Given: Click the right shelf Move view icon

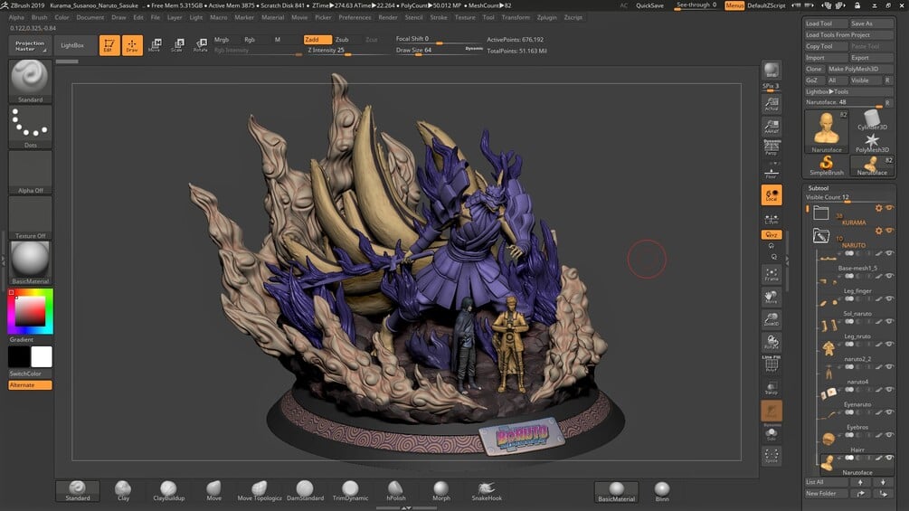Looking at the screenshot, I should pyautogui.click(x=772, y=297).
